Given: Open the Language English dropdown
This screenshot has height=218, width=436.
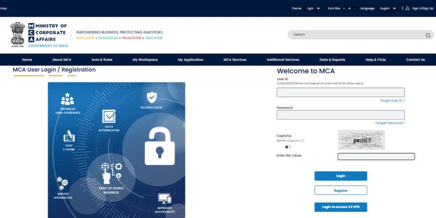Looking at the screenshot, I should [388, 8].
